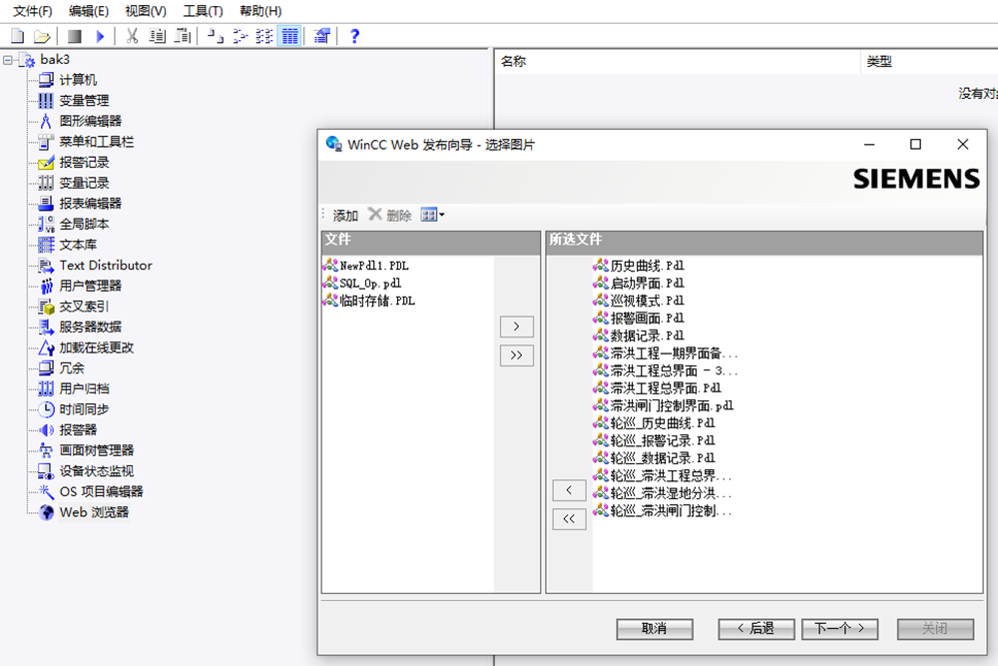Click the New project toolbar icon

(x=17, y=36)
